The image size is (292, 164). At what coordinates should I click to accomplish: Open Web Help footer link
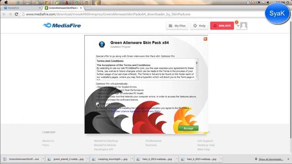click(203, 149)
